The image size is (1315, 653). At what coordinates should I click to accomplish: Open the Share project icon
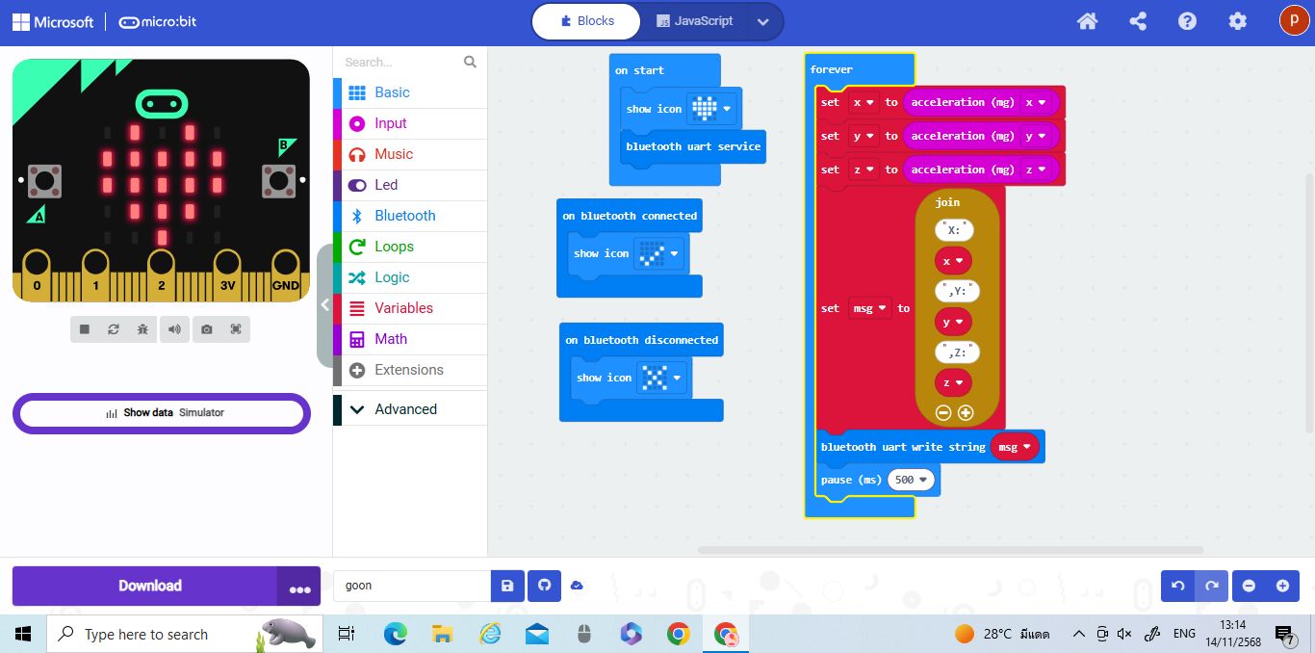tap(1137, 21)
